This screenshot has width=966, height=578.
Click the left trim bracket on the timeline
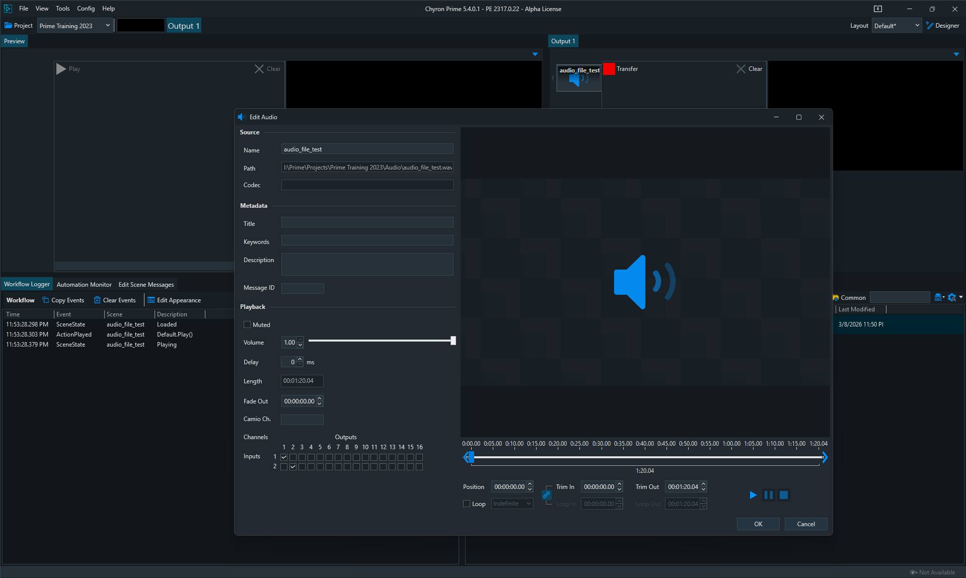(x=466, y=457)
